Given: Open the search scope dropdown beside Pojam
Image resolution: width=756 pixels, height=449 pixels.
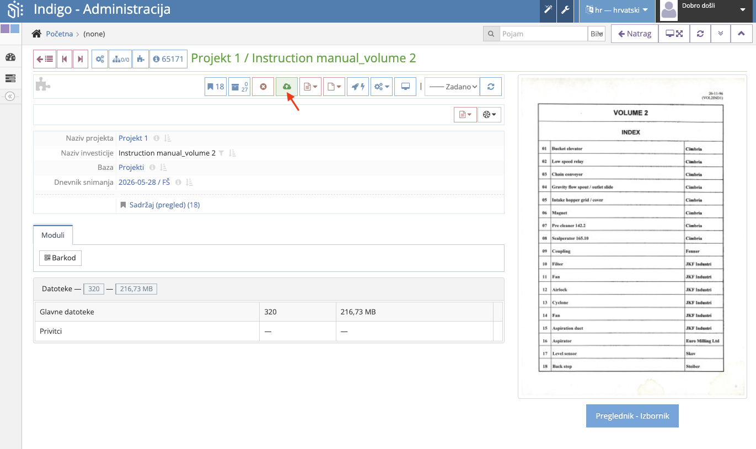Looking at the screenshot, I should [x=597, y=34].
